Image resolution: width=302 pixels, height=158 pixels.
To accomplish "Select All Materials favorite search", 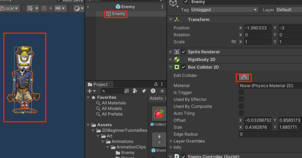I will tap(111, 103).
